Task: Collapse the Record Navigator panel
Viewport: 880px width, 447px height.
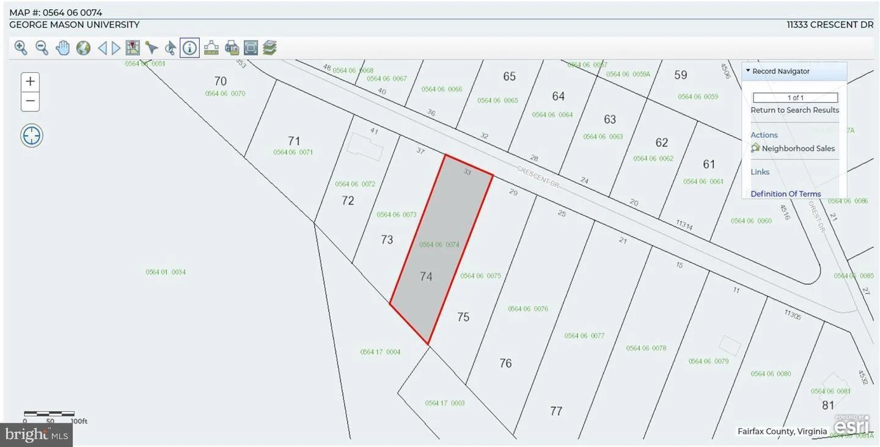Action: click(x=748, y=71)
